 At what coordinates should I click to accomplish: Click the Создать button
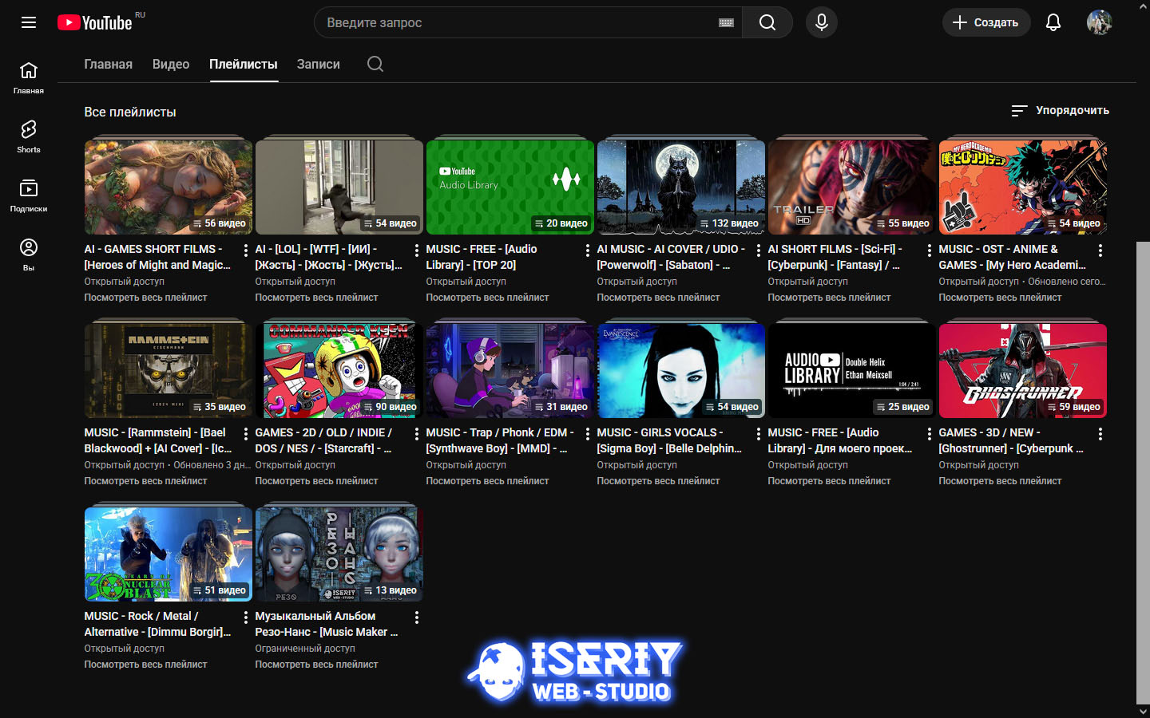click(x=986, y=22)
